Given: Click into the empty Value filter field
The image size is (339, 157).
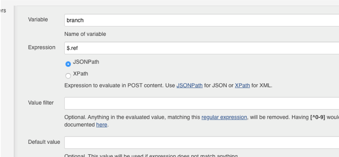Looking at the screenshot, I should pyautogui.click(x=201, y=103).
